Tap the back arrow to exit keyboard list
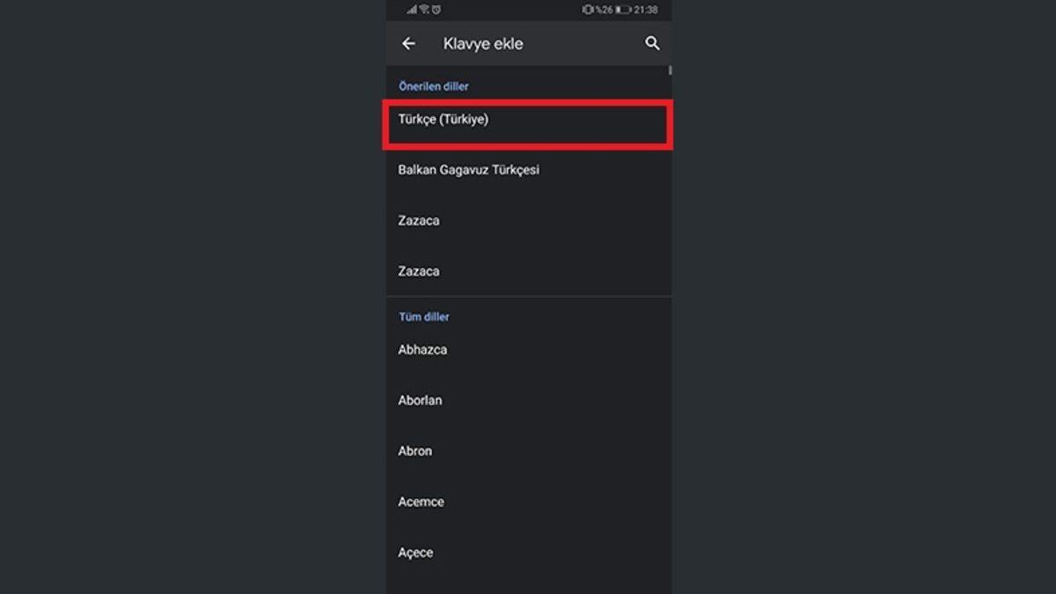 (408, 43)
